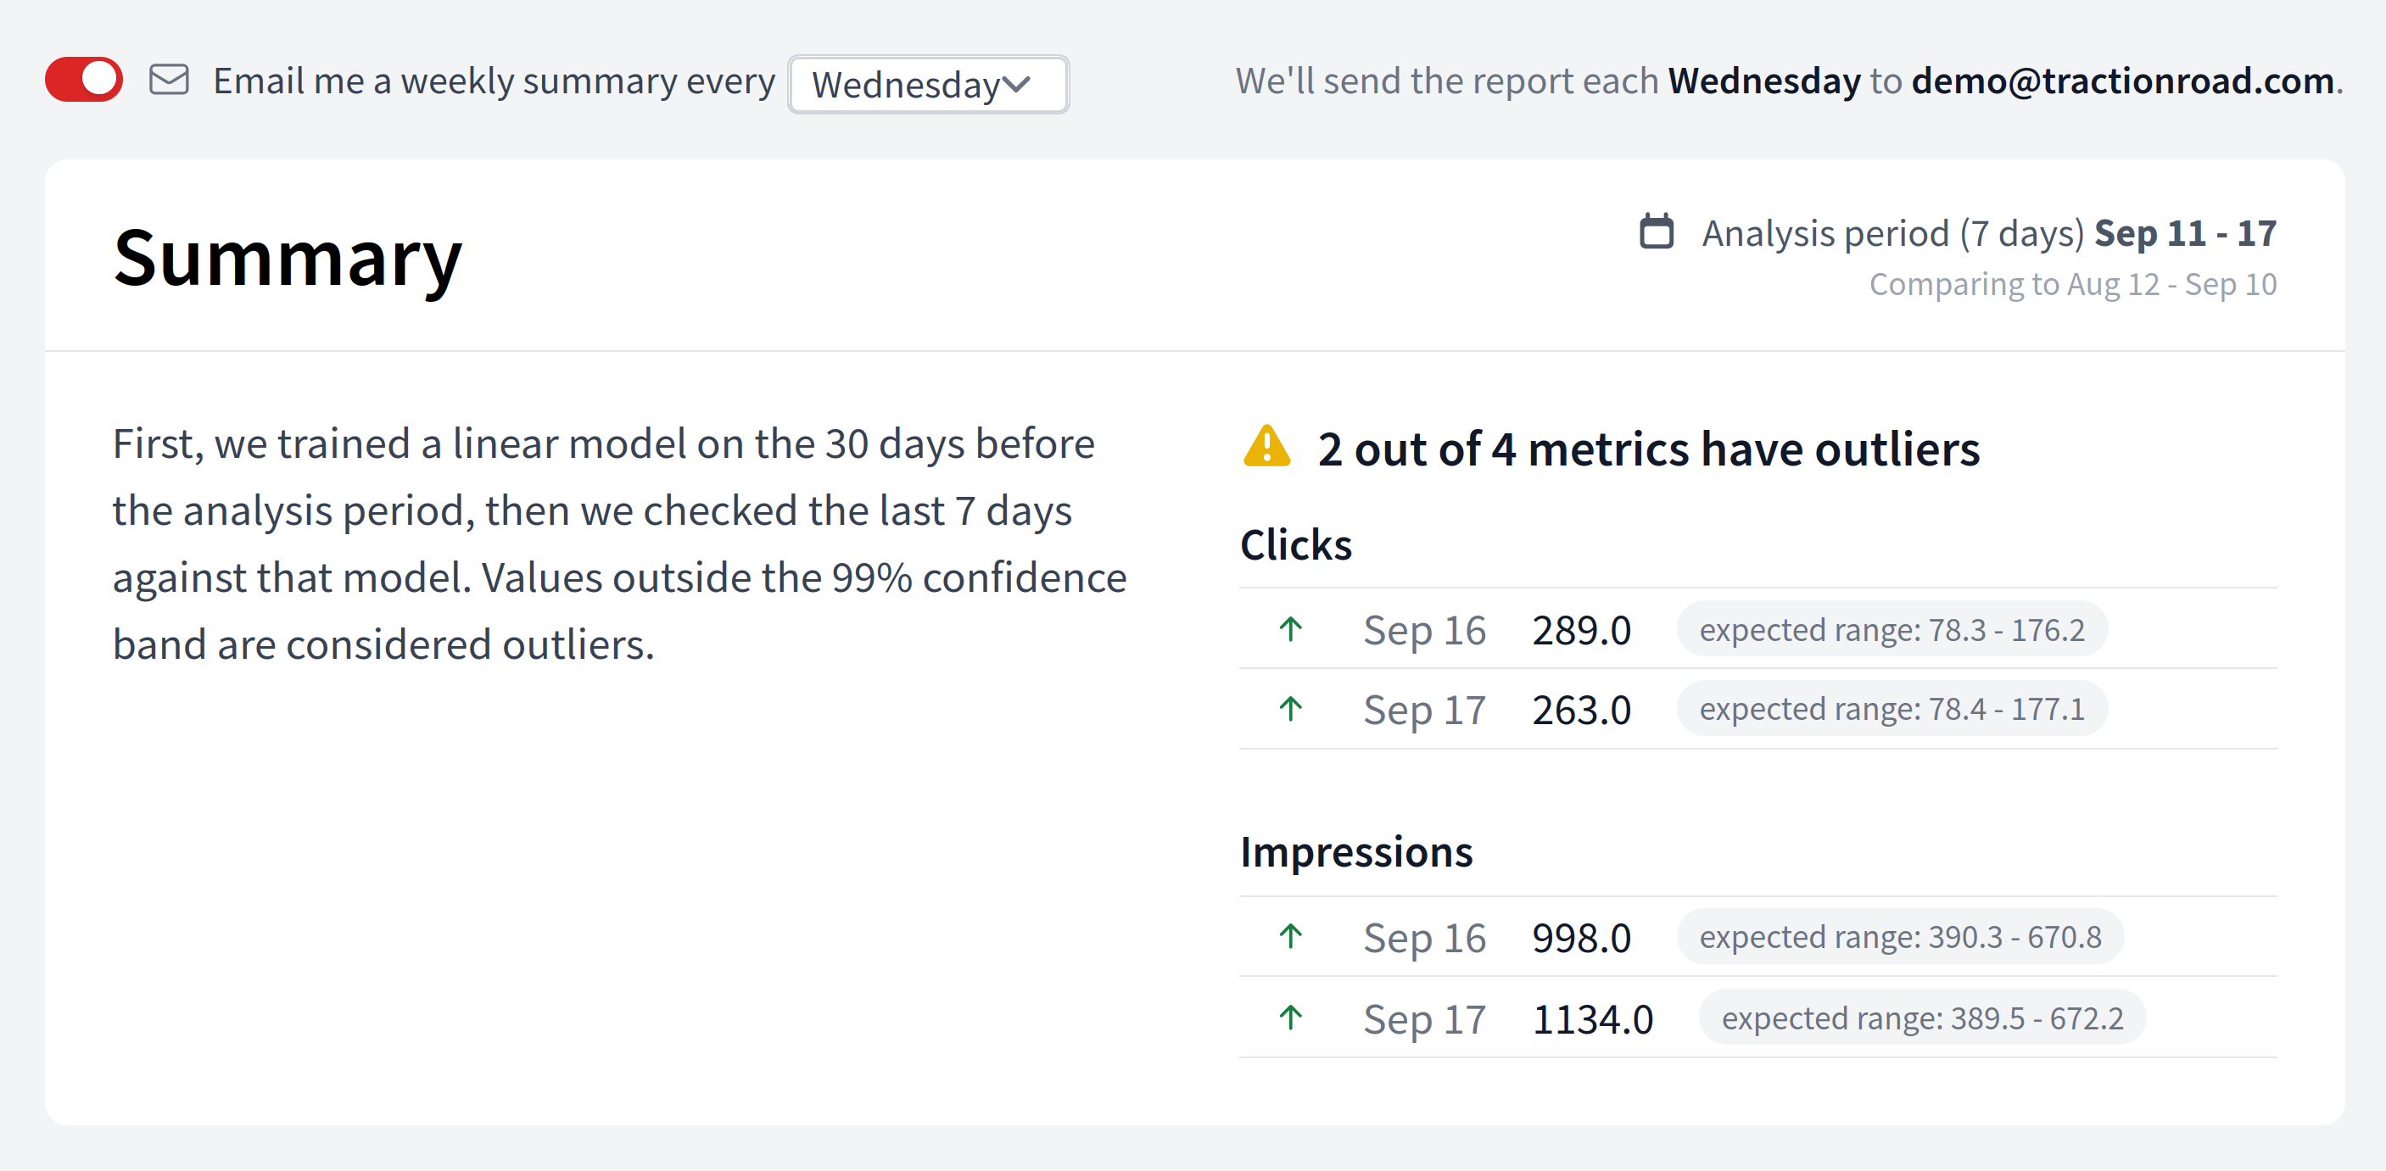Click the green up arrow for Sep 16 Clicks
Screen dimensions: 2386x1171
[1289, 629]
